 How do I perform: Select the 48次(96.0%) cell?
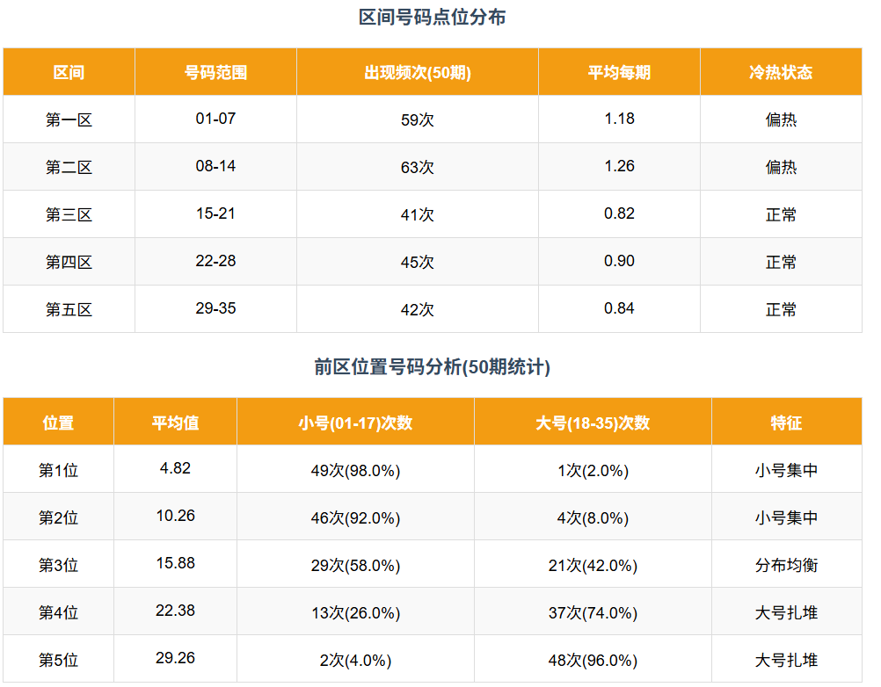click(x=593, y=660)
